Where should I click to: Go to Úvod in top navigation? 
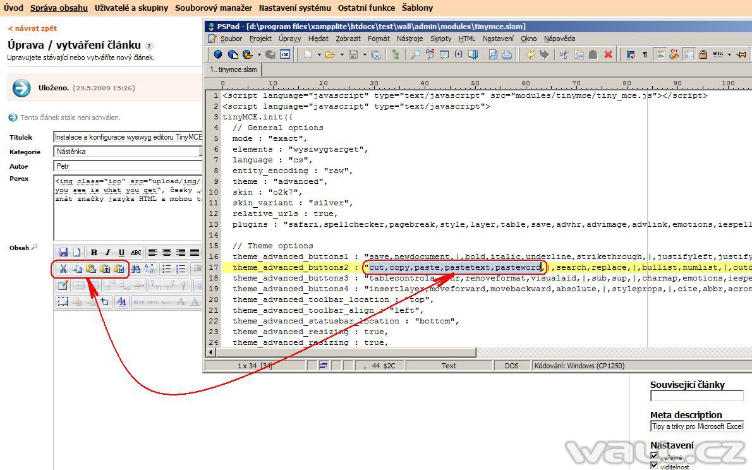pyautogui.click(x=13, y=8)
